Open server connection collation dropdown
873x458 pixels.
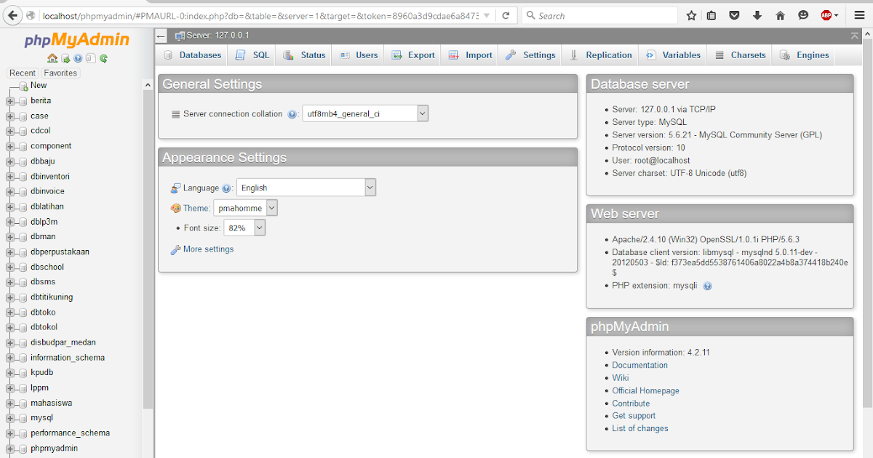[x=365, y=113]
